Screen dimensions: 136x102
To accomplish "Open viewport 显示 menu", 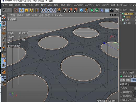I will pyautogui.click(x=28, y=15).
